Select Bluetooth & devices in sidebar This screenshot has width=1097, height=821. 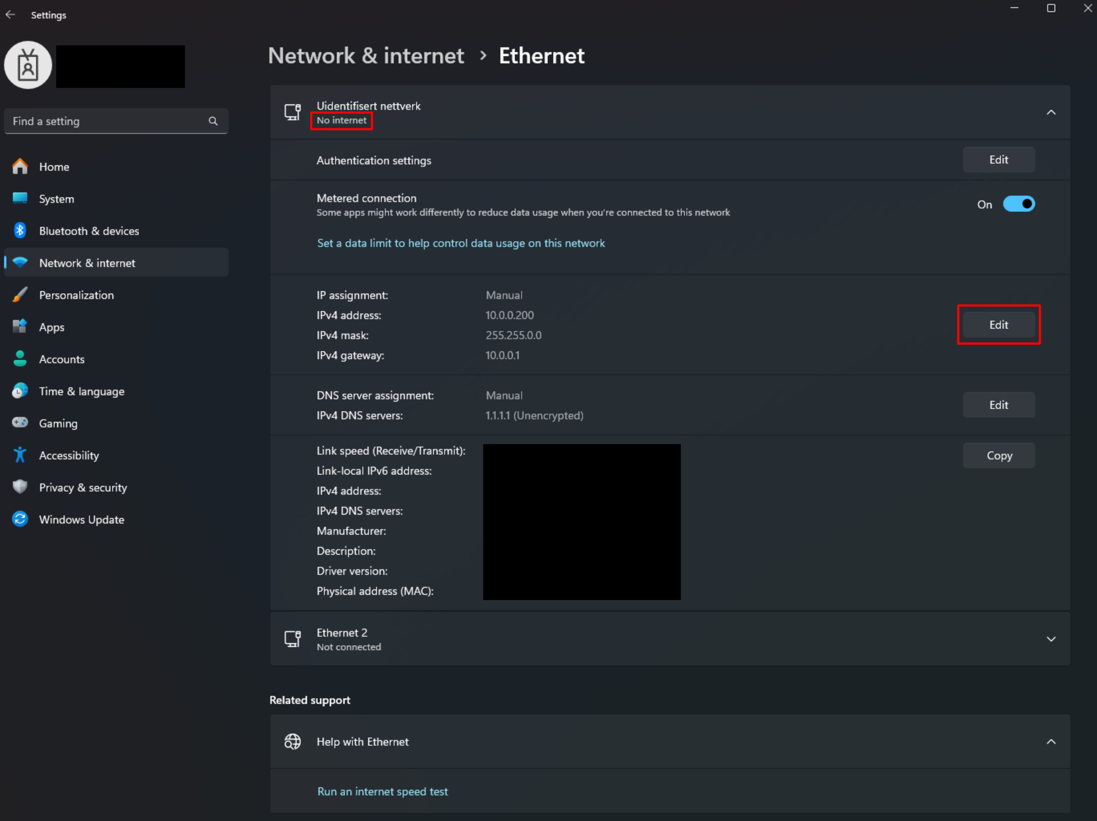[89, 230]
